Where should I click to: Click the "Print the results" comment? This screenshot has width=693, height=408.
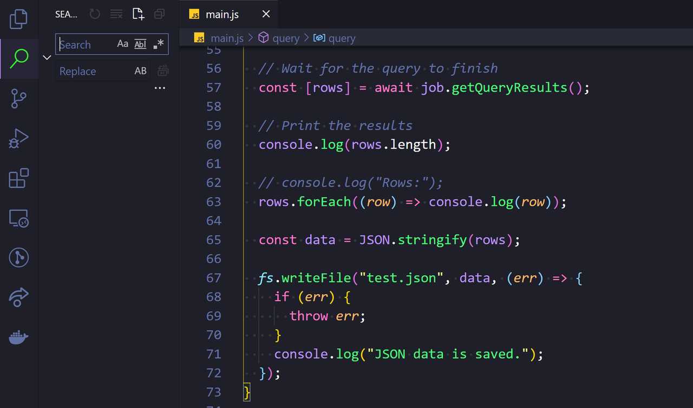[336, 125]
